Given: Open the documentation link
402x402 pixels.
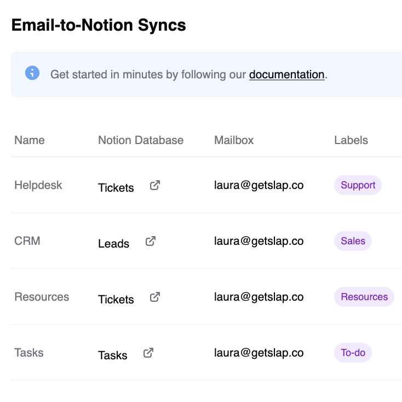Looking at the screenshot, I should tap(286, 74).
